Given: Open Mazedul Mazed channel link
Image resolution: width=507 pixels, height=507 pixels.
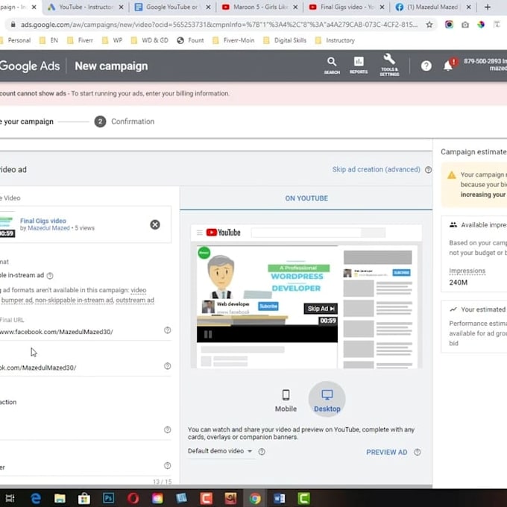Looking at the screenshot, I should coord(48,228).
